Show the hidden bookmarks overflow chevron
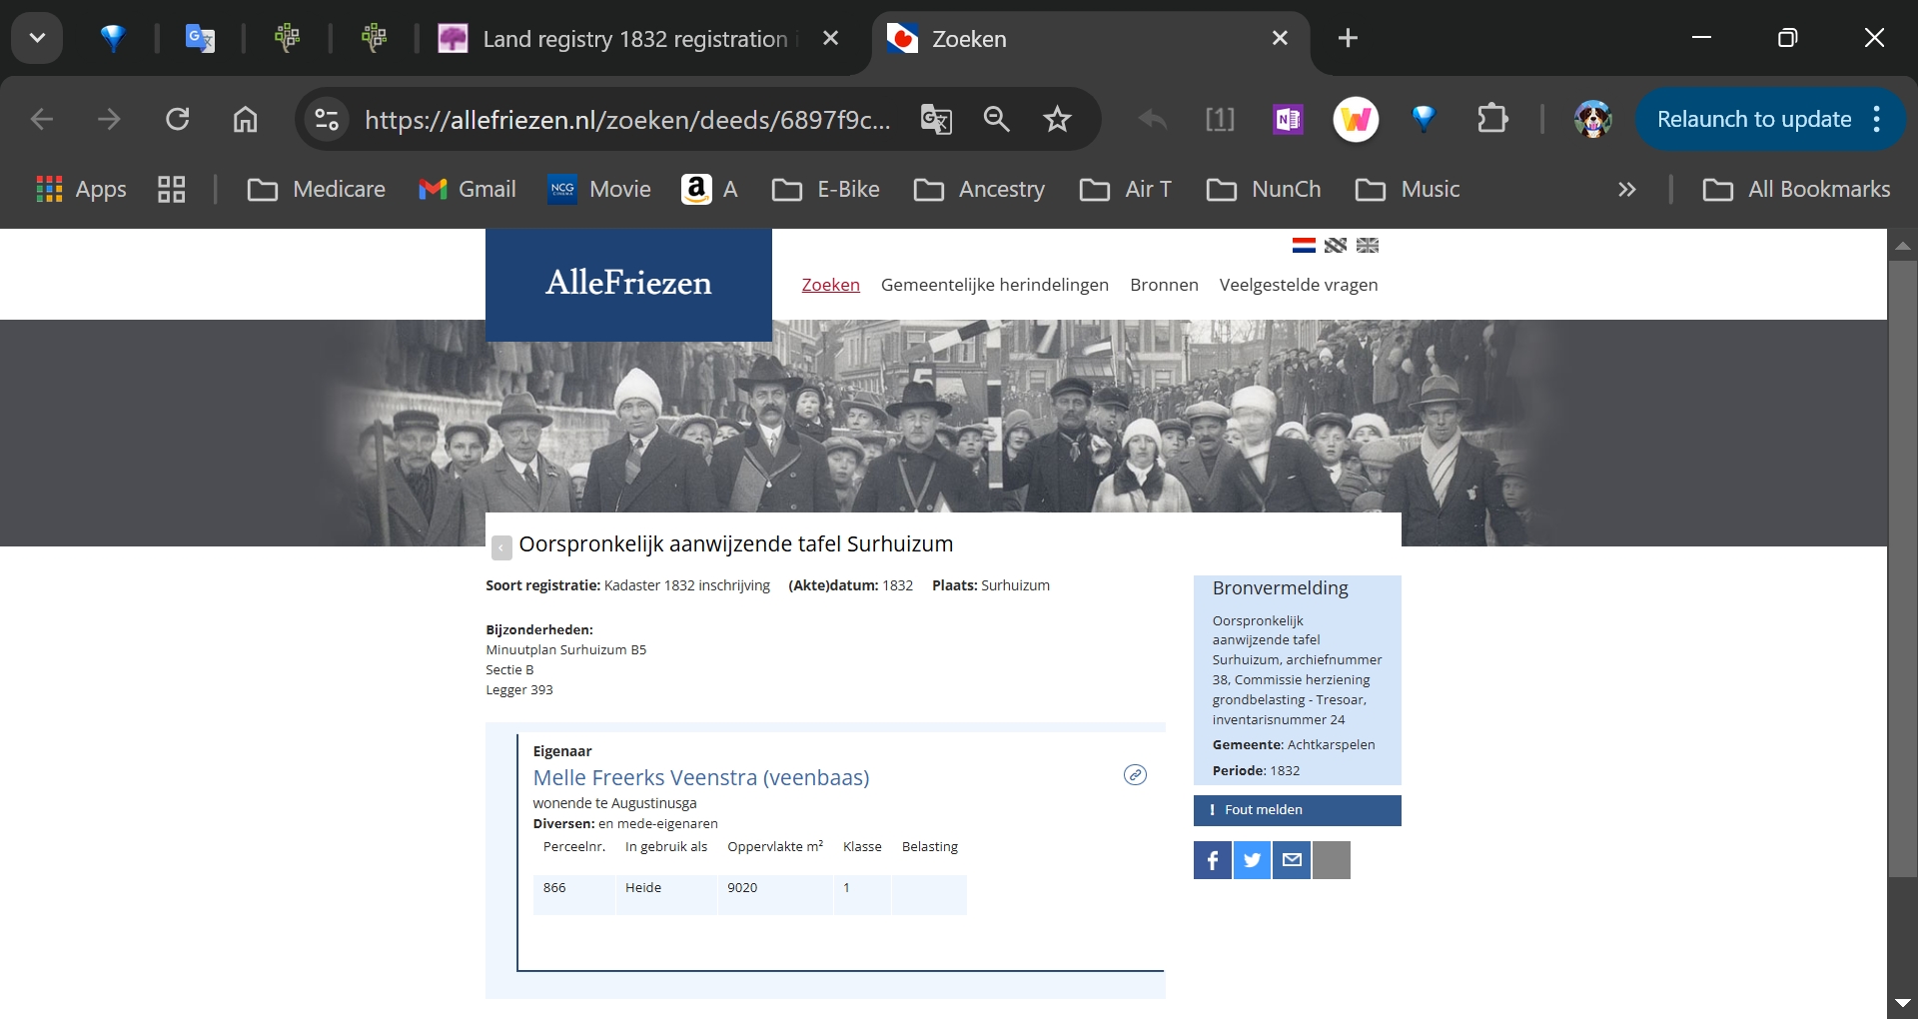The height and width of the screenshot is (1019, 1918). tap(1627, 190)
